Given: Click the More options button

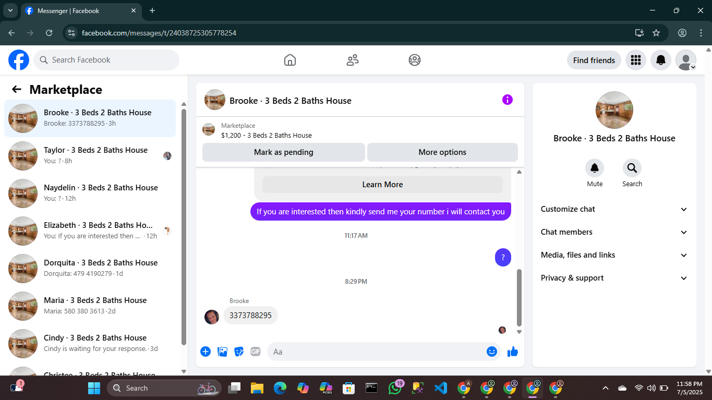Looking at the screenshot, I should pos(442,152).
